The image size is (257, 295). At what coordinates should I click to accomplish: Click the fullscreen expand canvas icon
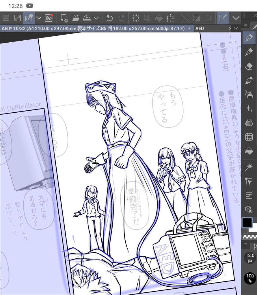click(x=17, y=18)
